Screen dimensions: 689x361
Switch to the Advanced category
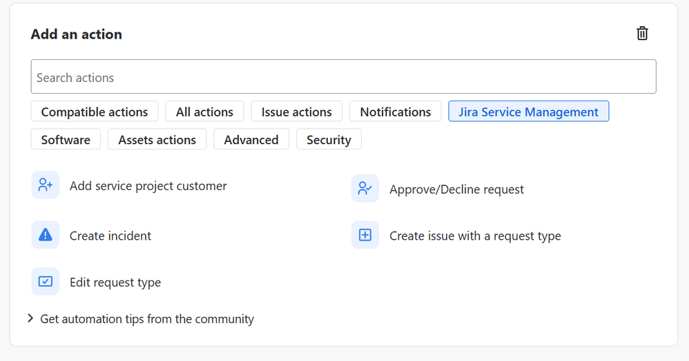coord(251,139)
